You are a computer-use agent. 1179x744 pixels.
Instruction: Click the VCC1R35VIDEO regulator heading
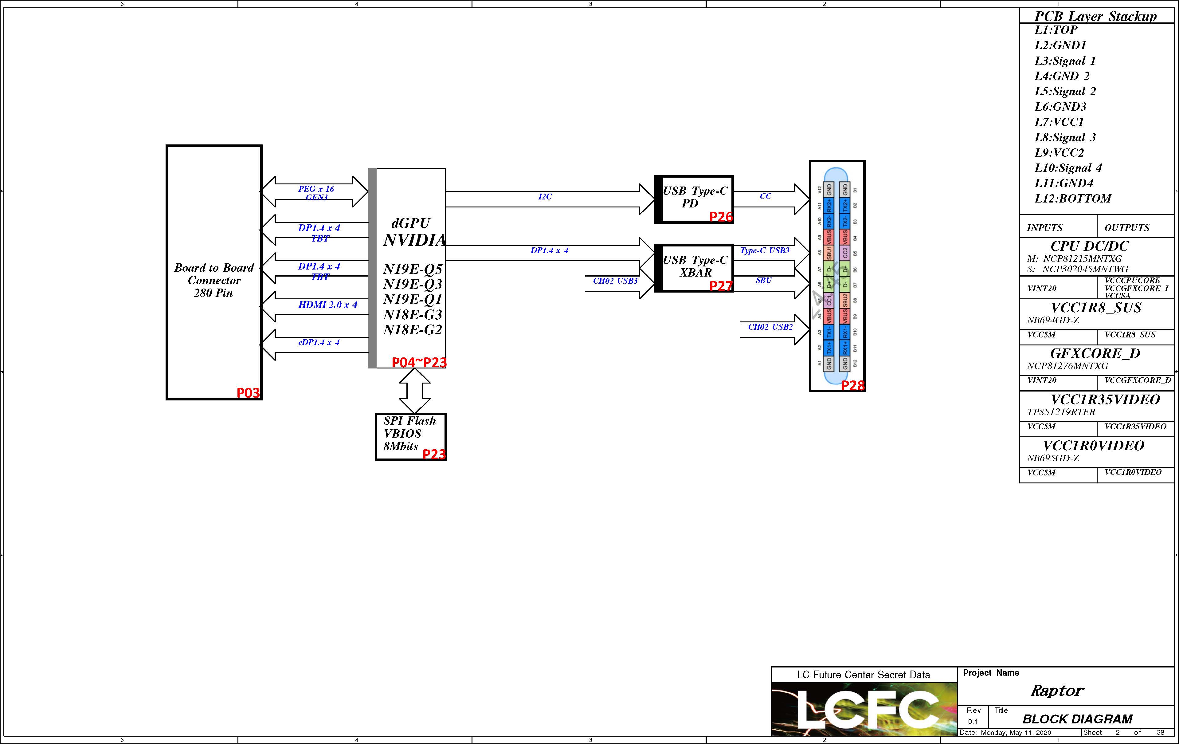tap(1105, 399)
